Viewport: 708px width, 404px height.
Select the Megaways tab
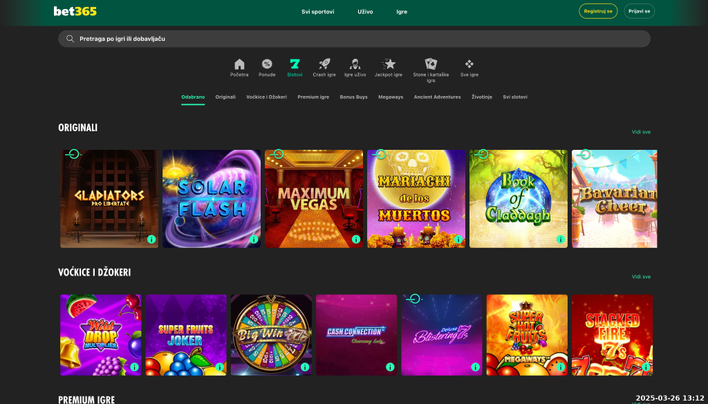click(391, 97)
